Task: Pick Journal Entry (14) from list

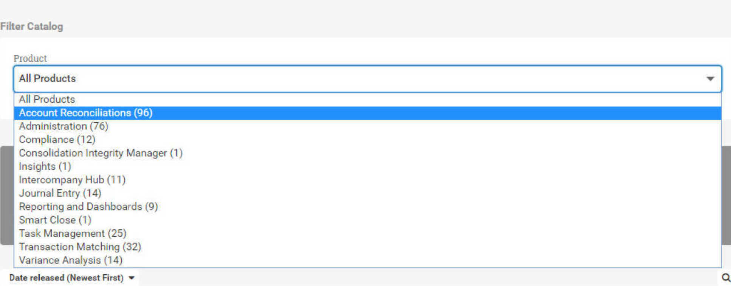Action: (60, 193)
